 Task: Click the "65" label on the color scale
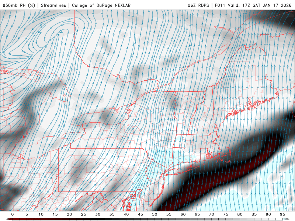coord(197,214)
